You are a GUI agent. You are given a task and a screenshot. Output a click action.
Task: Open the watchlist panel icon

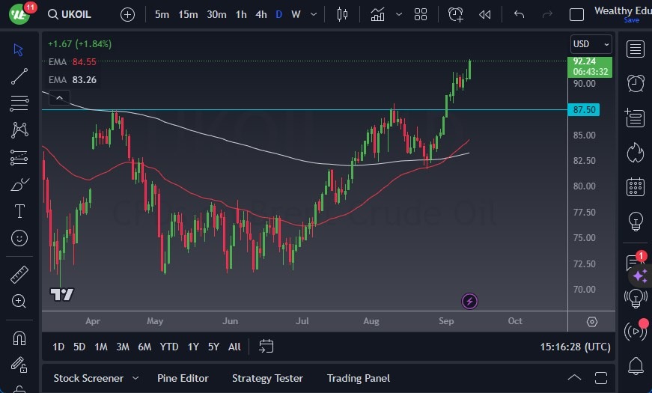point(636,49)
